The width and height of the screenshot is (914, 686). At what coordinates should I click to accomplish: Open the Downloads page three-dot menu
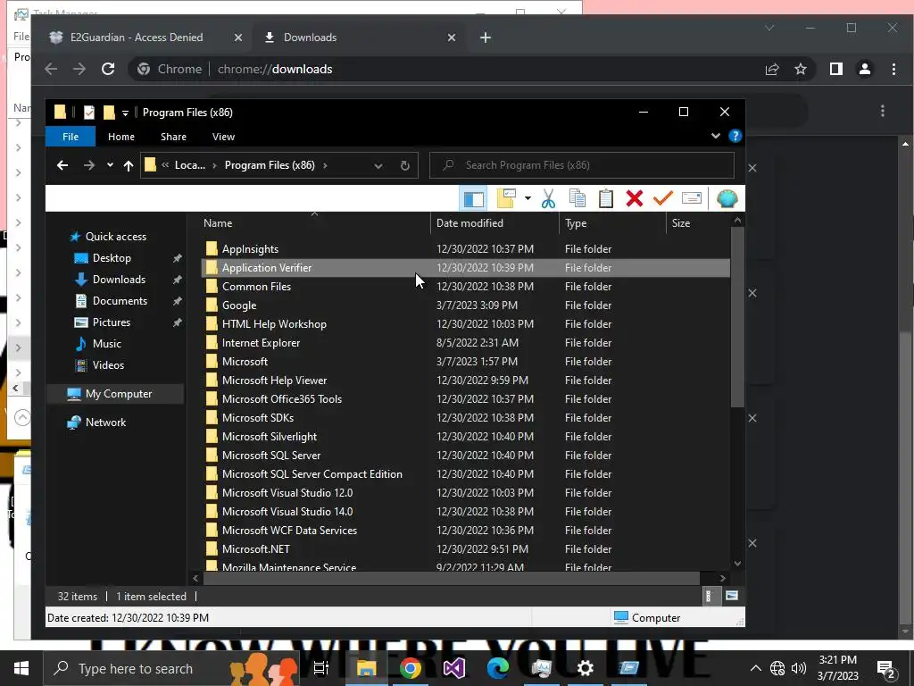pyautogui.click(x=883, y=111)
